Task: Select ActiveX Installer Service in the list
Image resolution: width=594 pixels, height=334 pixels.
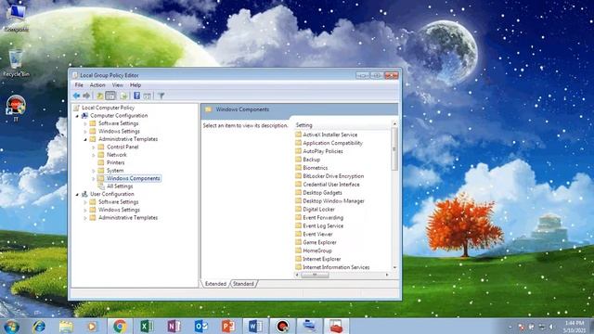Action: [330, 135]
